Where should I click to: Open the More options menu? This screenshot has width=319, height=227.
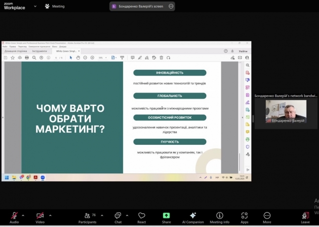(x=267, y=217)
